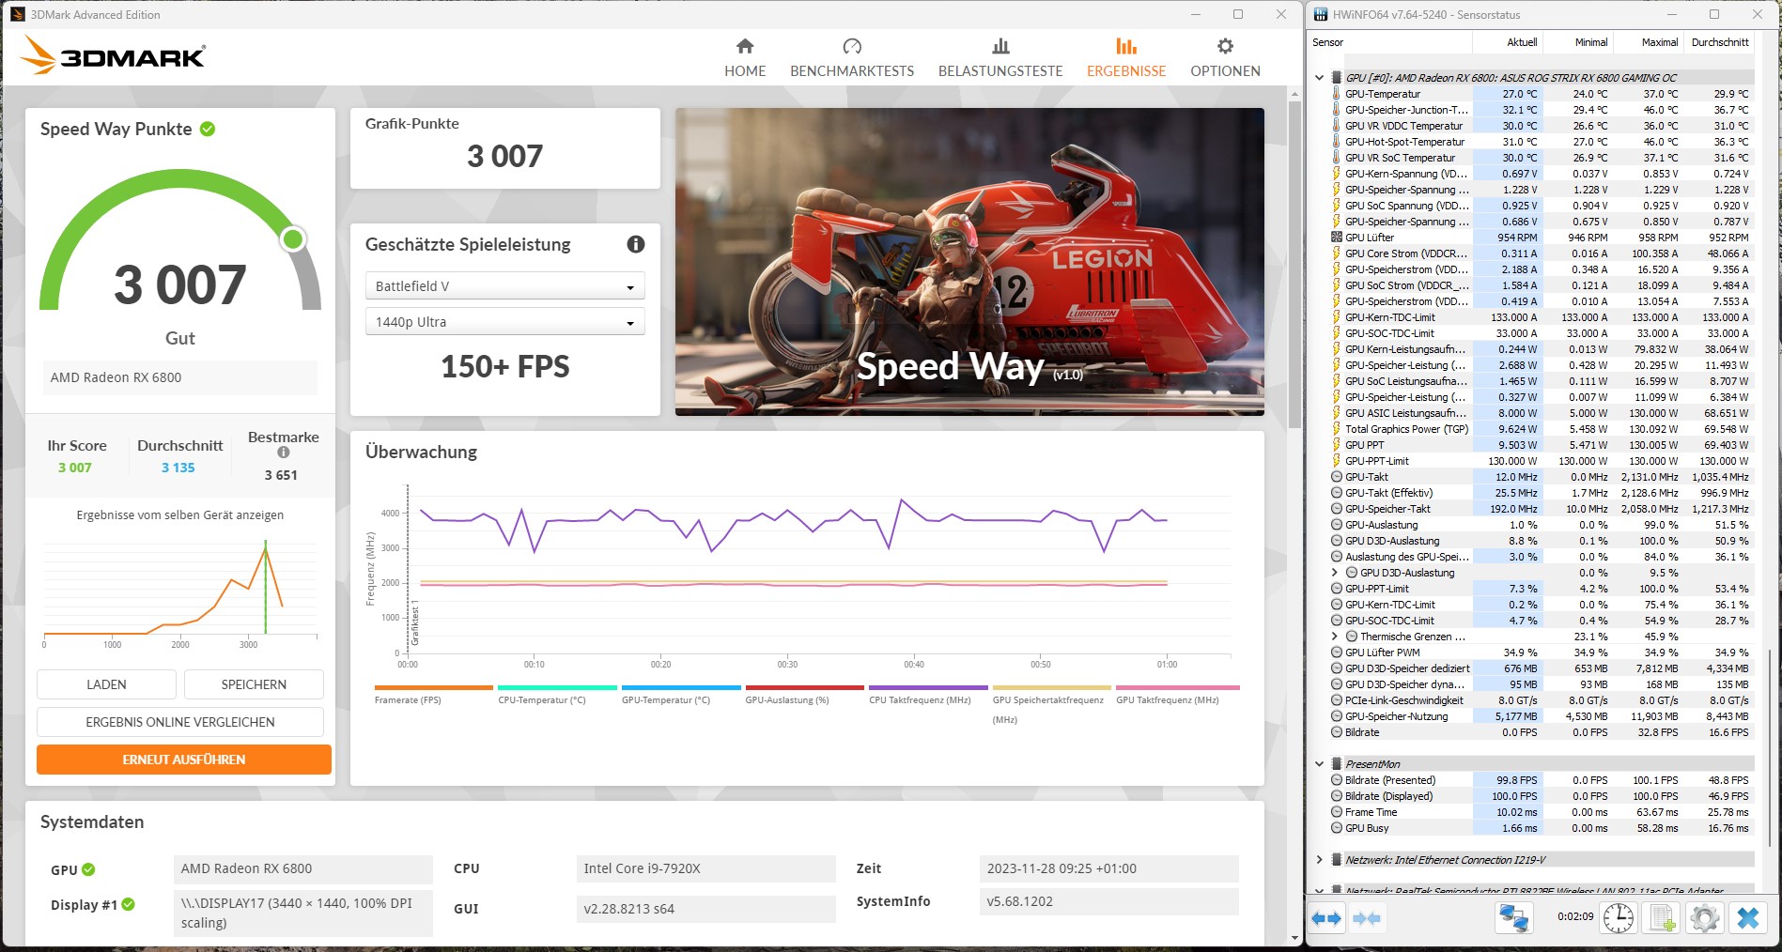Click the green check next to Display #1

click(129, 904)
